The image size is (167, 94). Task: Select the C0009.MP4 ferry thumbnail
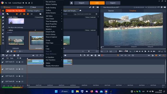coord(16,40)
